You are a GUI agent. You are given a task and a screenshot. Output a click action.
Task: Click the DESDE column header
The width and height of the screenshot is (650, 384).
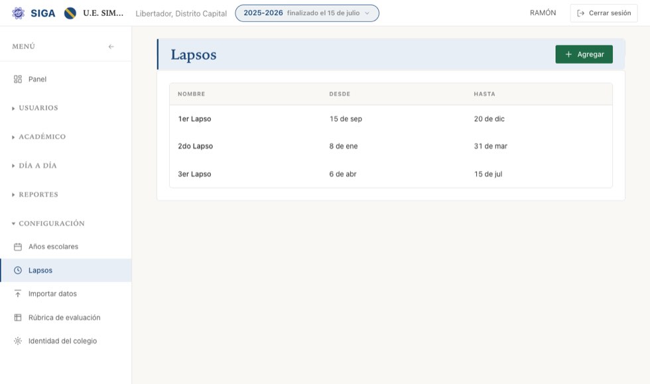pyautogui.click(x=340, y=94)
